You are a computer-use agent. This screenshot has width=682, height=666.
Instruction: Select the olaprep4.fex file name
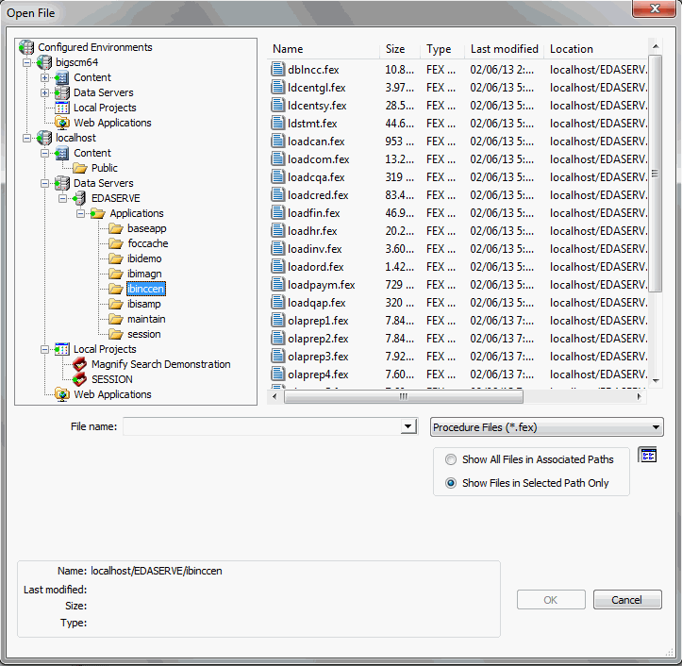click(x=318, y=375)
